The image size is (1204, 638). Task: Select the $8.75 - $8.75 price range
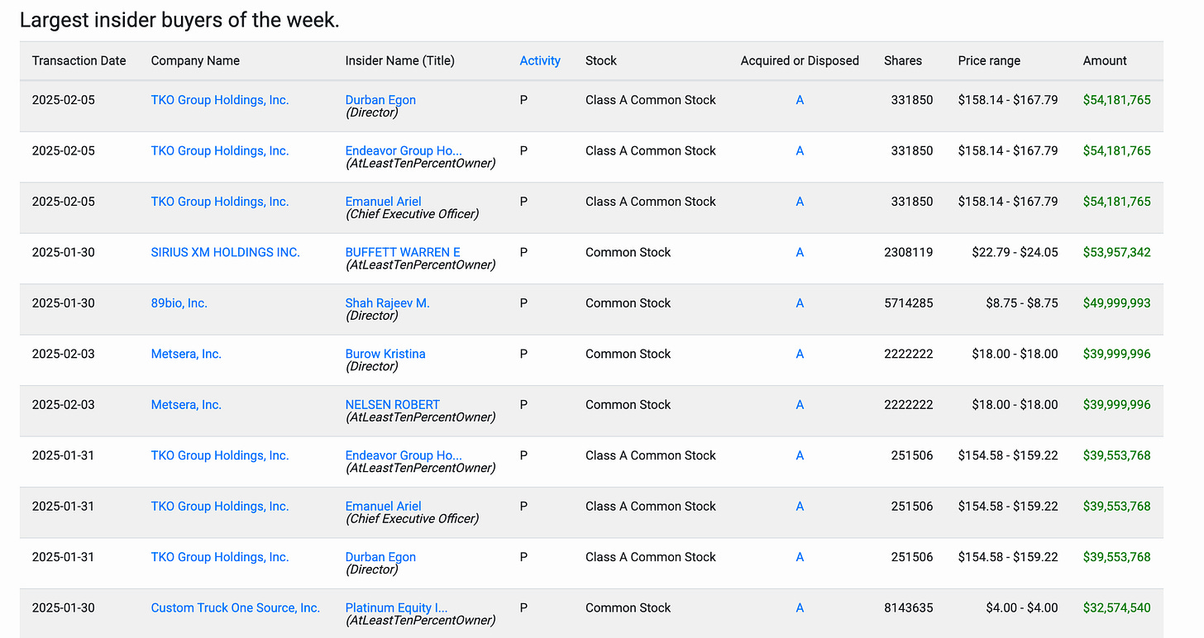pos(1021,303)
